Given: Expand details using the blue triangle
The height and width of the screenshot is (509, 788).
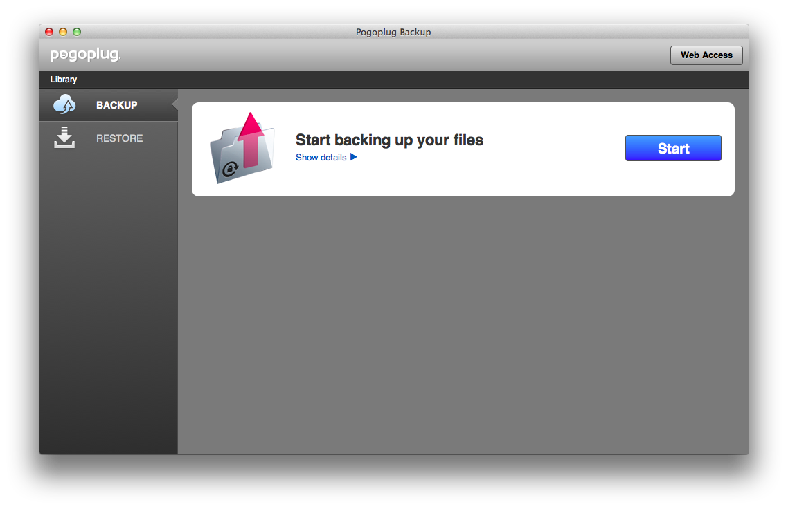Looking at the screenshot, I should (353, 158).
